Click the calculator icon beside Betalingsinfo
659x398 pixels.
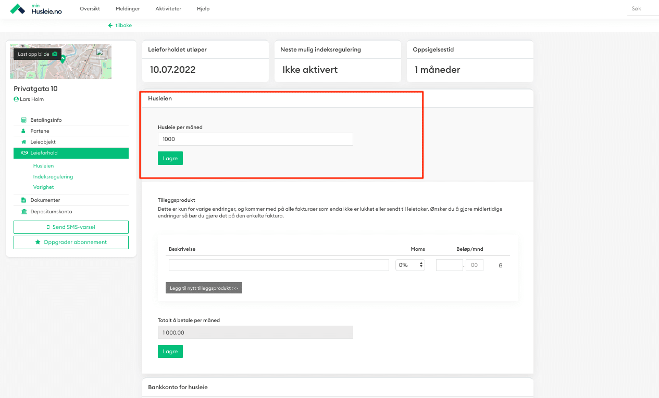[x=23, y=120]
